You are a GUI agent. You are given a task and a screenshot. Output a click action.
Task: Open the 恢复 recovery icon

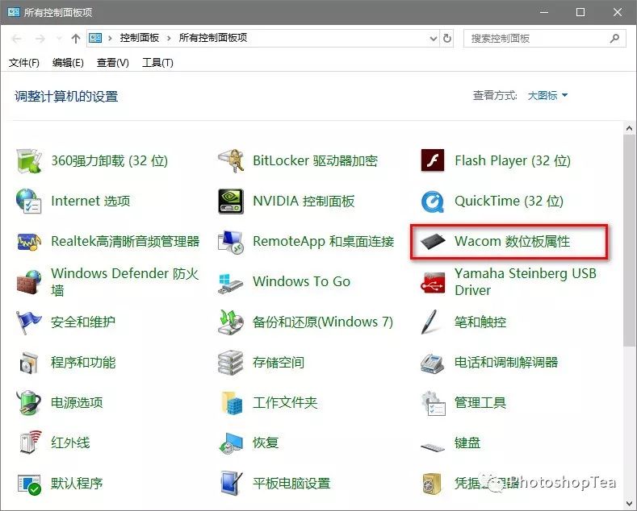[x=231, y=442]
